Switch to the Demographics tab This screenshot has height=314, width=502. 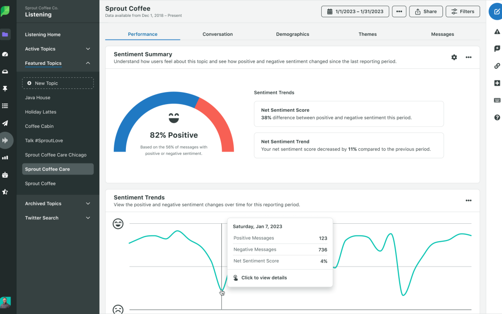point(292,34)
